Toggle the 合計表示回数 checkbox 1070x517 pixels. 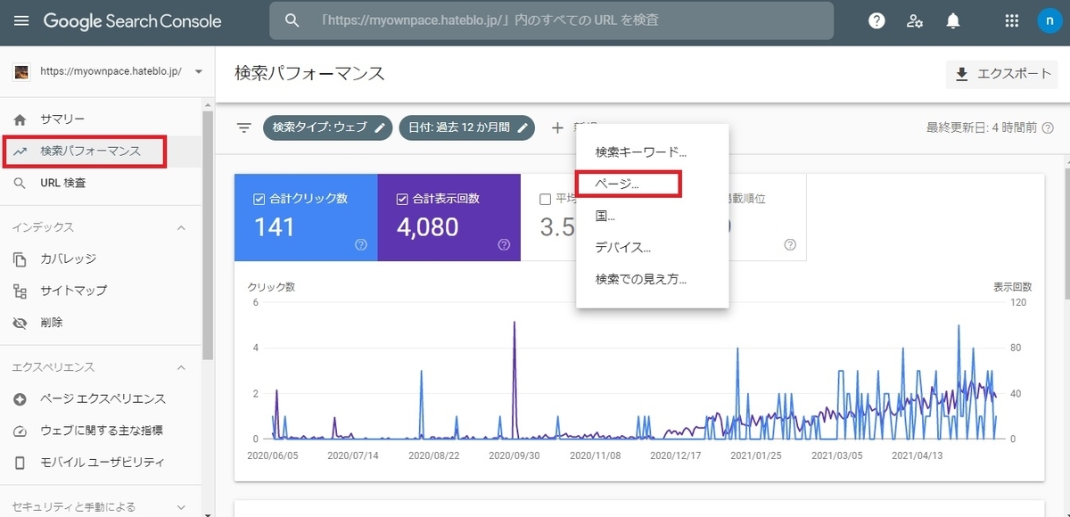(402, 199)
